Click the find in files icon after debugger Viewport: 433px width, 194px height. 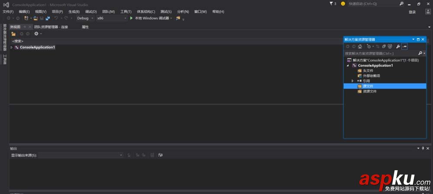click(178, 18)
